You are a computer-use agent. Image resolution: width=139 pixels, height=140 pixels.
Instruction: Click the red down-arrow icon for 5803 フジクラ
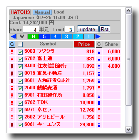click(x=12, y=52)
